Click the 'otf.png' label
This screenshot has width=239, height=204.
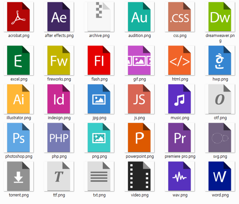(x=220, y=118)
